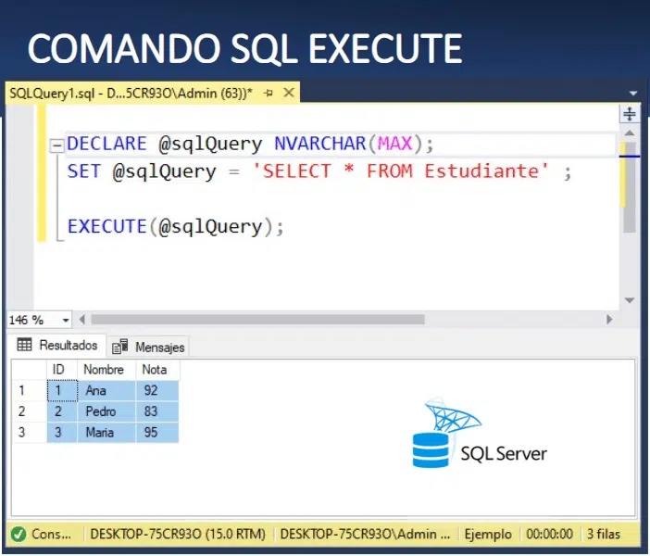Viewport: 650px width, 556px height.
Task: Click the 'SELECT * FROM Estudiante' string
Action: point(401,171)
